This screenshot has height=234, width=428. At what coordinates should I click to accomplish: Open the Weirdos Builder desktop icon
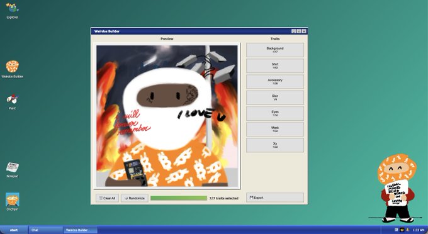click(x=13, y=70)
